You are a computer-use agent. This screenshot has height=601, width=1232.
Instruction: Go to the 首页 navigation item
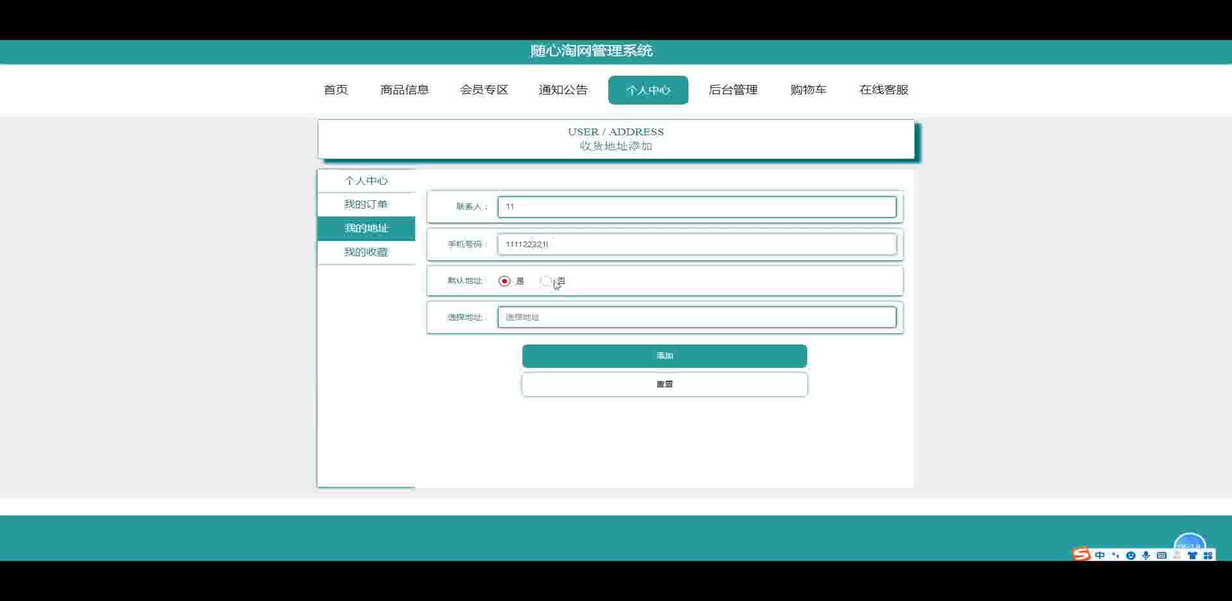click(x=336, y=90)
